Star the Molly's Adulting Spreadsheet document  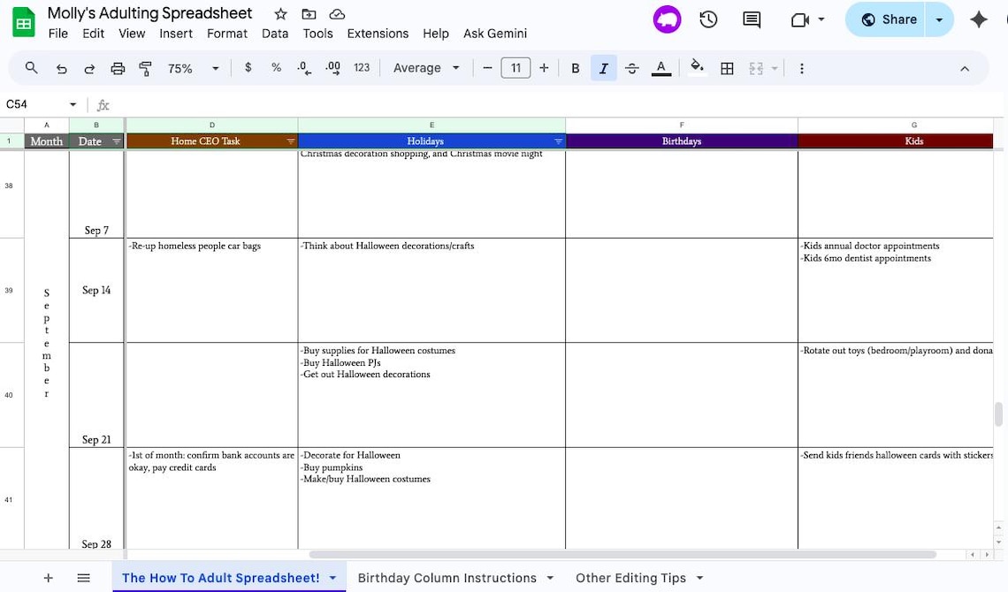280,14
